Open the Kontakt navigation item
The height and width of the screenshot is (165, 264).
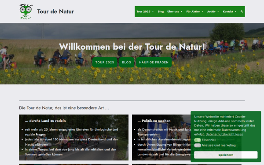[x=228, y=11]
